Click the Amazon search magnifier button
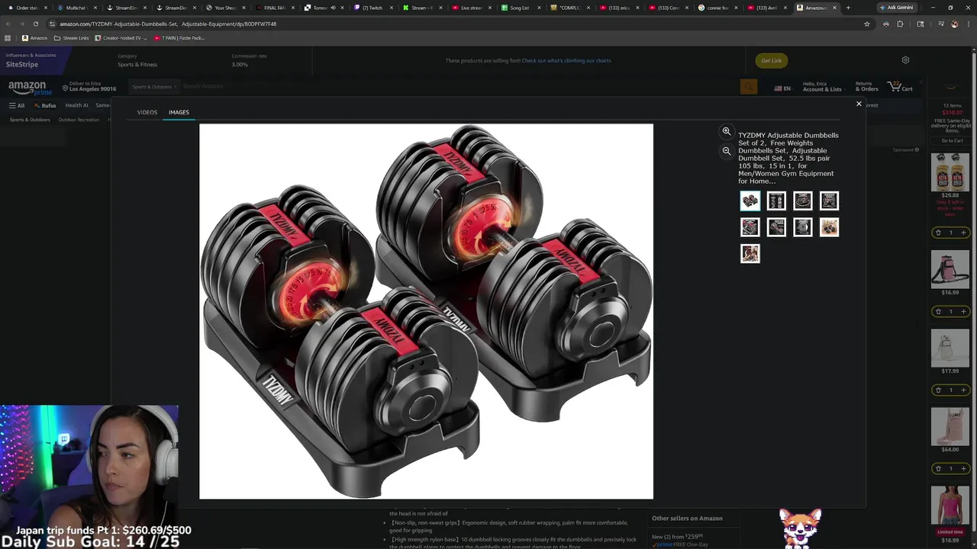Screen dimensions: 977x549 (x=749, y=87)
